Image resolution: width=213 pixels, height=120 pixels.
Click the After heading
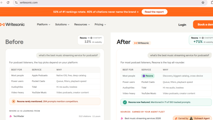(x=124, y=42)
